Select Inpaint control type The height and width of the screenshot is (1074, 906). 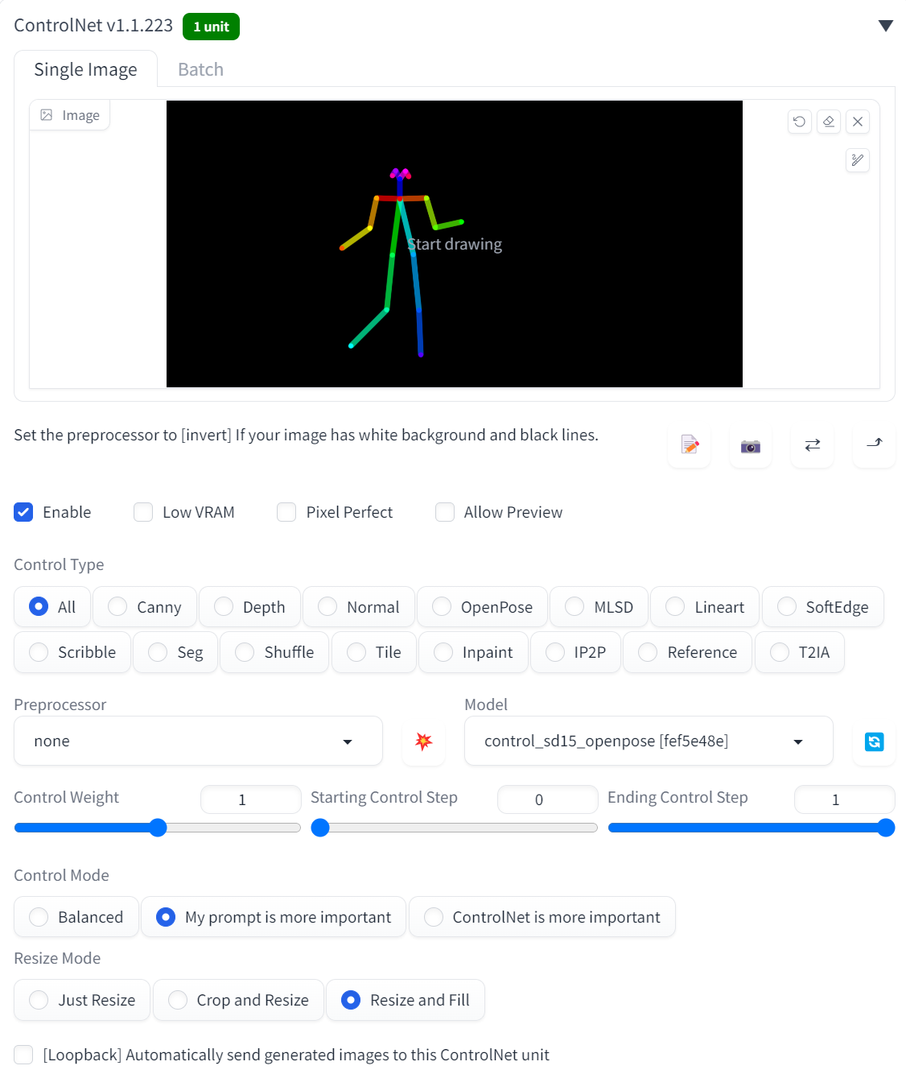point(473,652)
